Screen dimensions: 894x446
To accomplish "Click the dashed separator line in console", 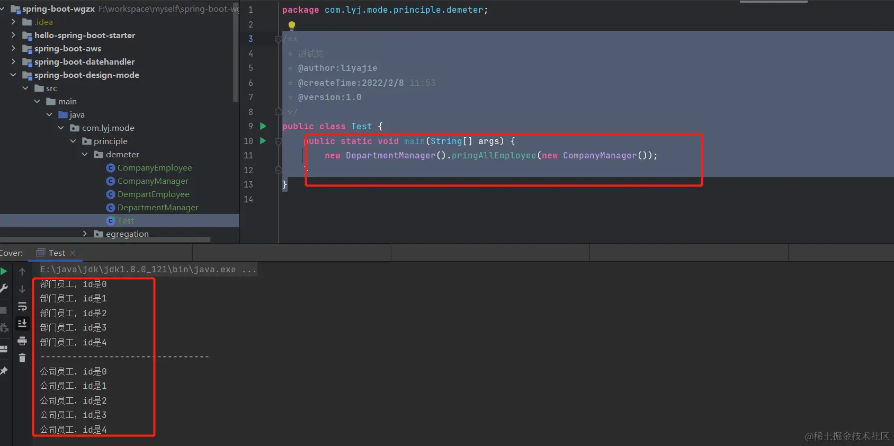I will (x=124, y=357).
